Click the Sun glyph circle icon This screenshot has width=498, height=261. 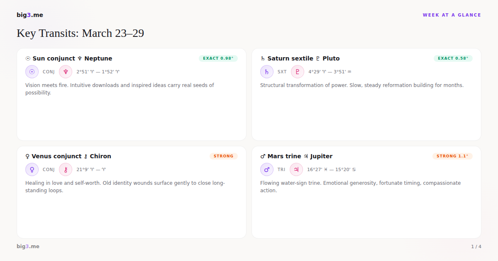pyautogui.click(x=32, y=72)
